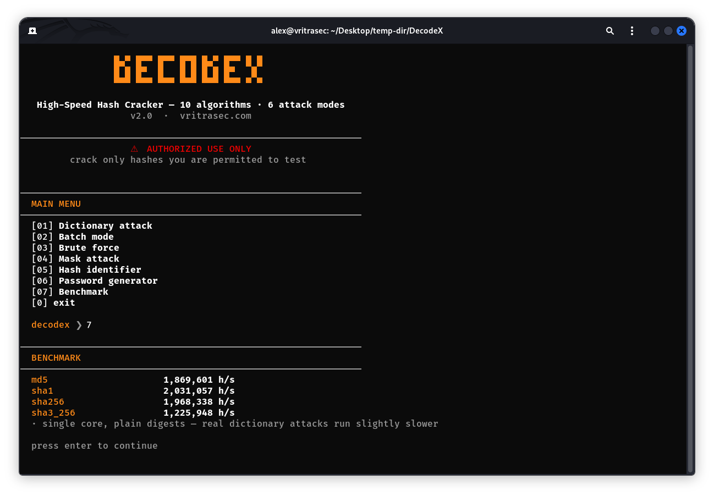Click the sha3_256 benchmark speed value
This screenshot has width=714, height=496.
199,413
